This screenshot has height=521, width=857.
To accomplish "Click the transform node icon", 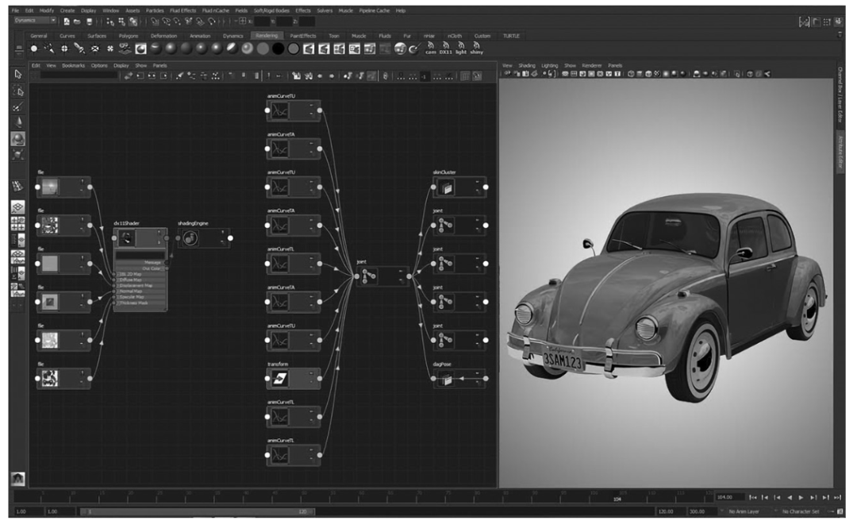I will [x=280, y=378].
